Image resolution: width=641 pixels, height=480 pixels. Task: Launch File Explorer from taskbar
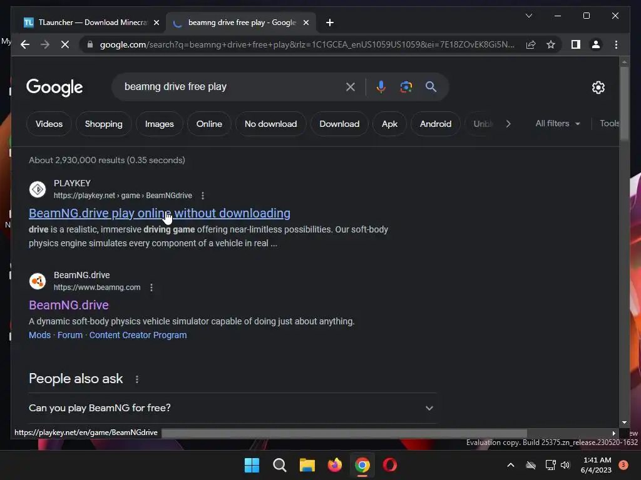[x=307, y=465]
